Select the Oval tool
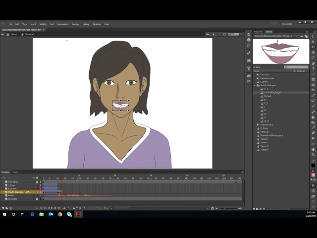This screenshot has width=317, height=238. [x=313, y=85]
